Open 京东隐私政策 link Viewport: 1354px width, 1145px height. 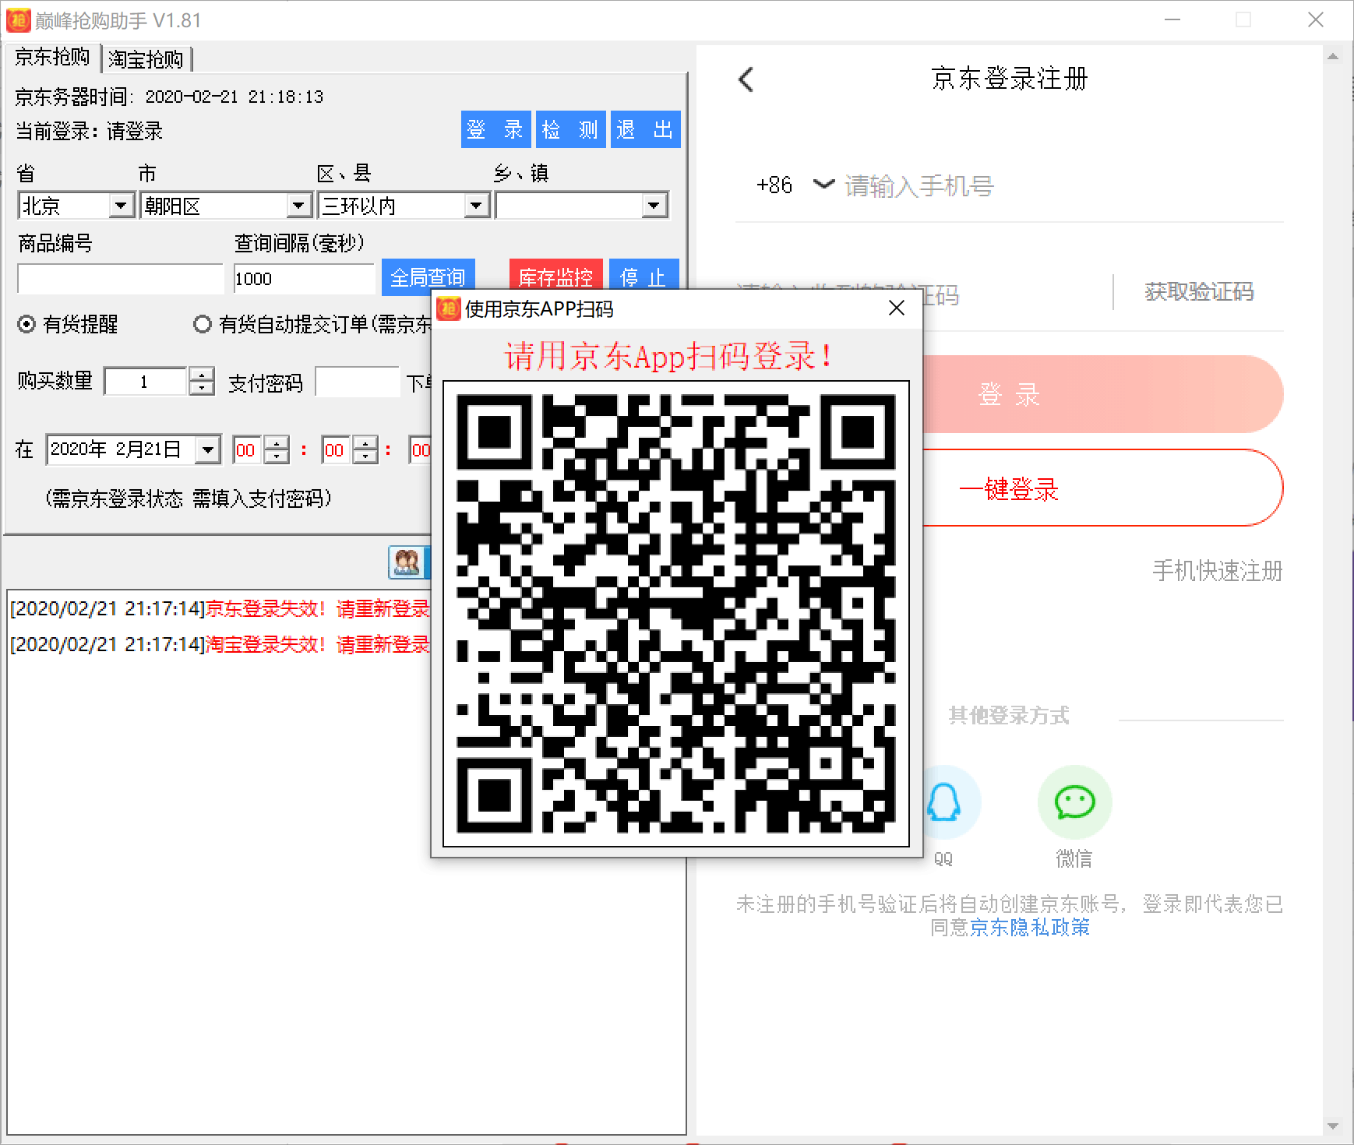point(1030,928)
